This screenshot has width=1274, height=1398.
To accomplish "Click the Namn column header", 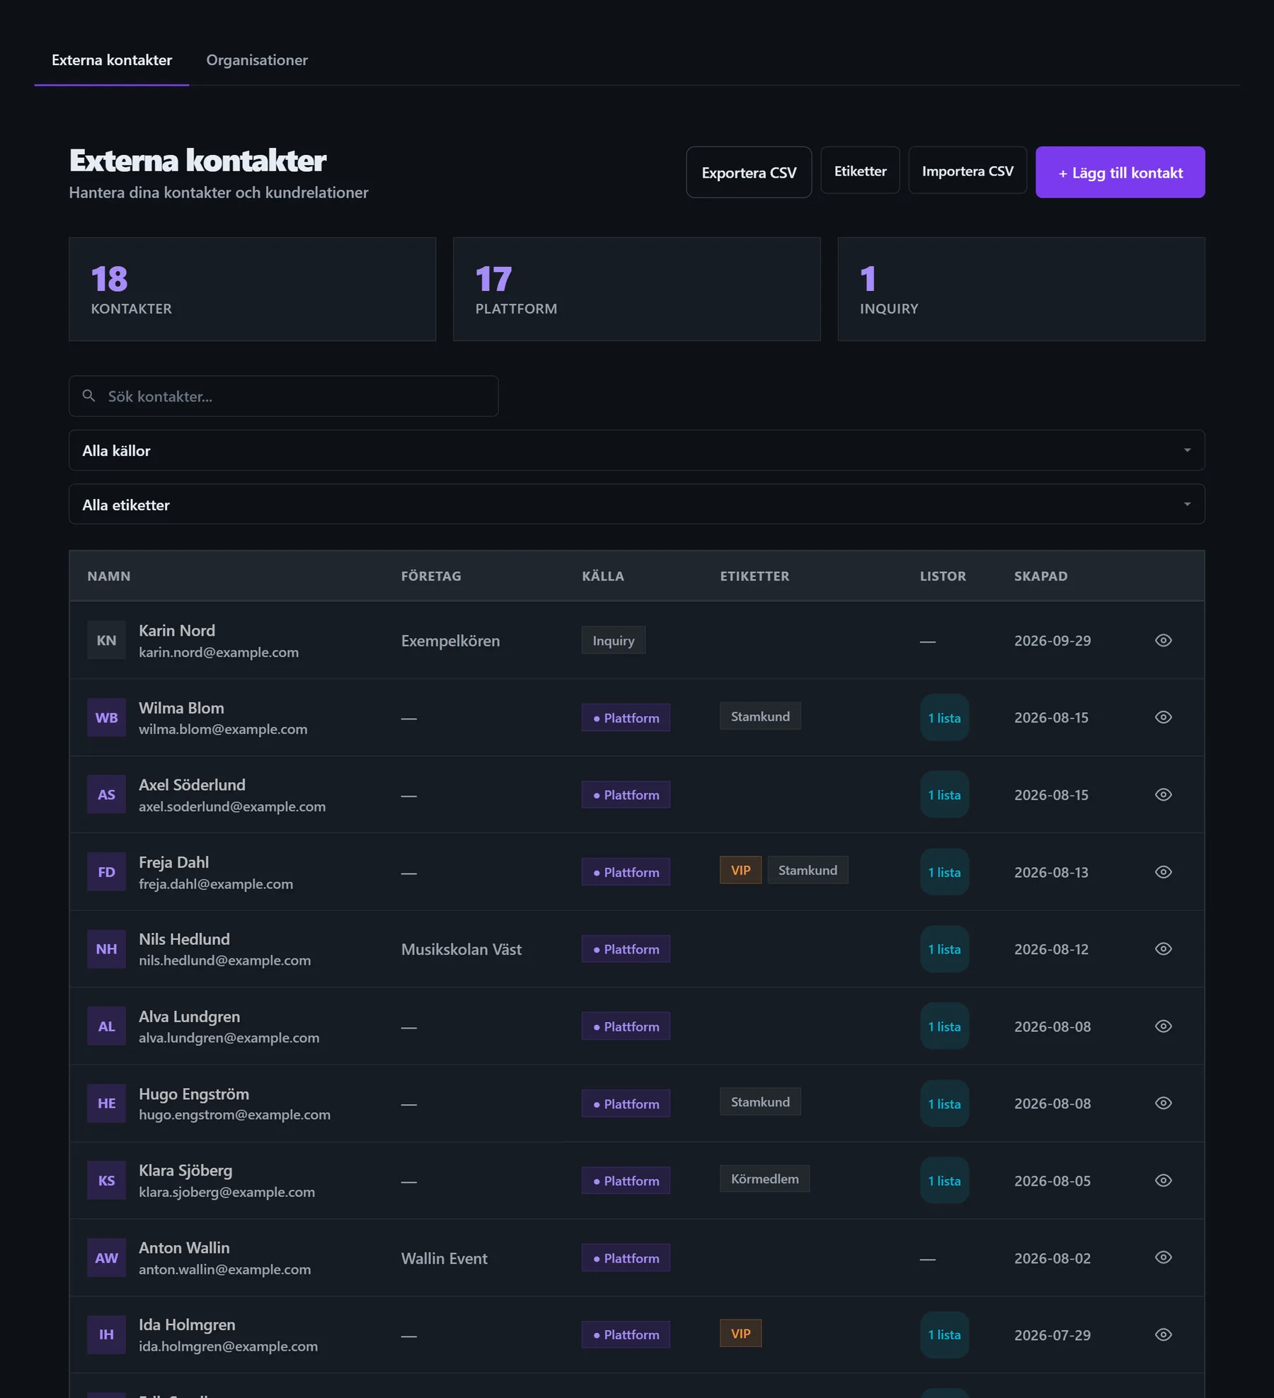I will click(109, 576).
